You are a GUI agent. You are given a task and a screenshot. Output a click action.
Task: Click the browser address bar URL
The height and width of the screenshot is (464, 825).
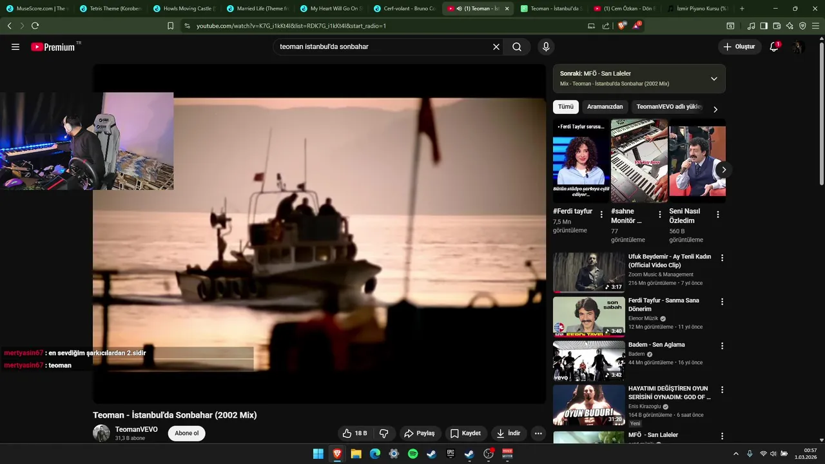(291, 26)
